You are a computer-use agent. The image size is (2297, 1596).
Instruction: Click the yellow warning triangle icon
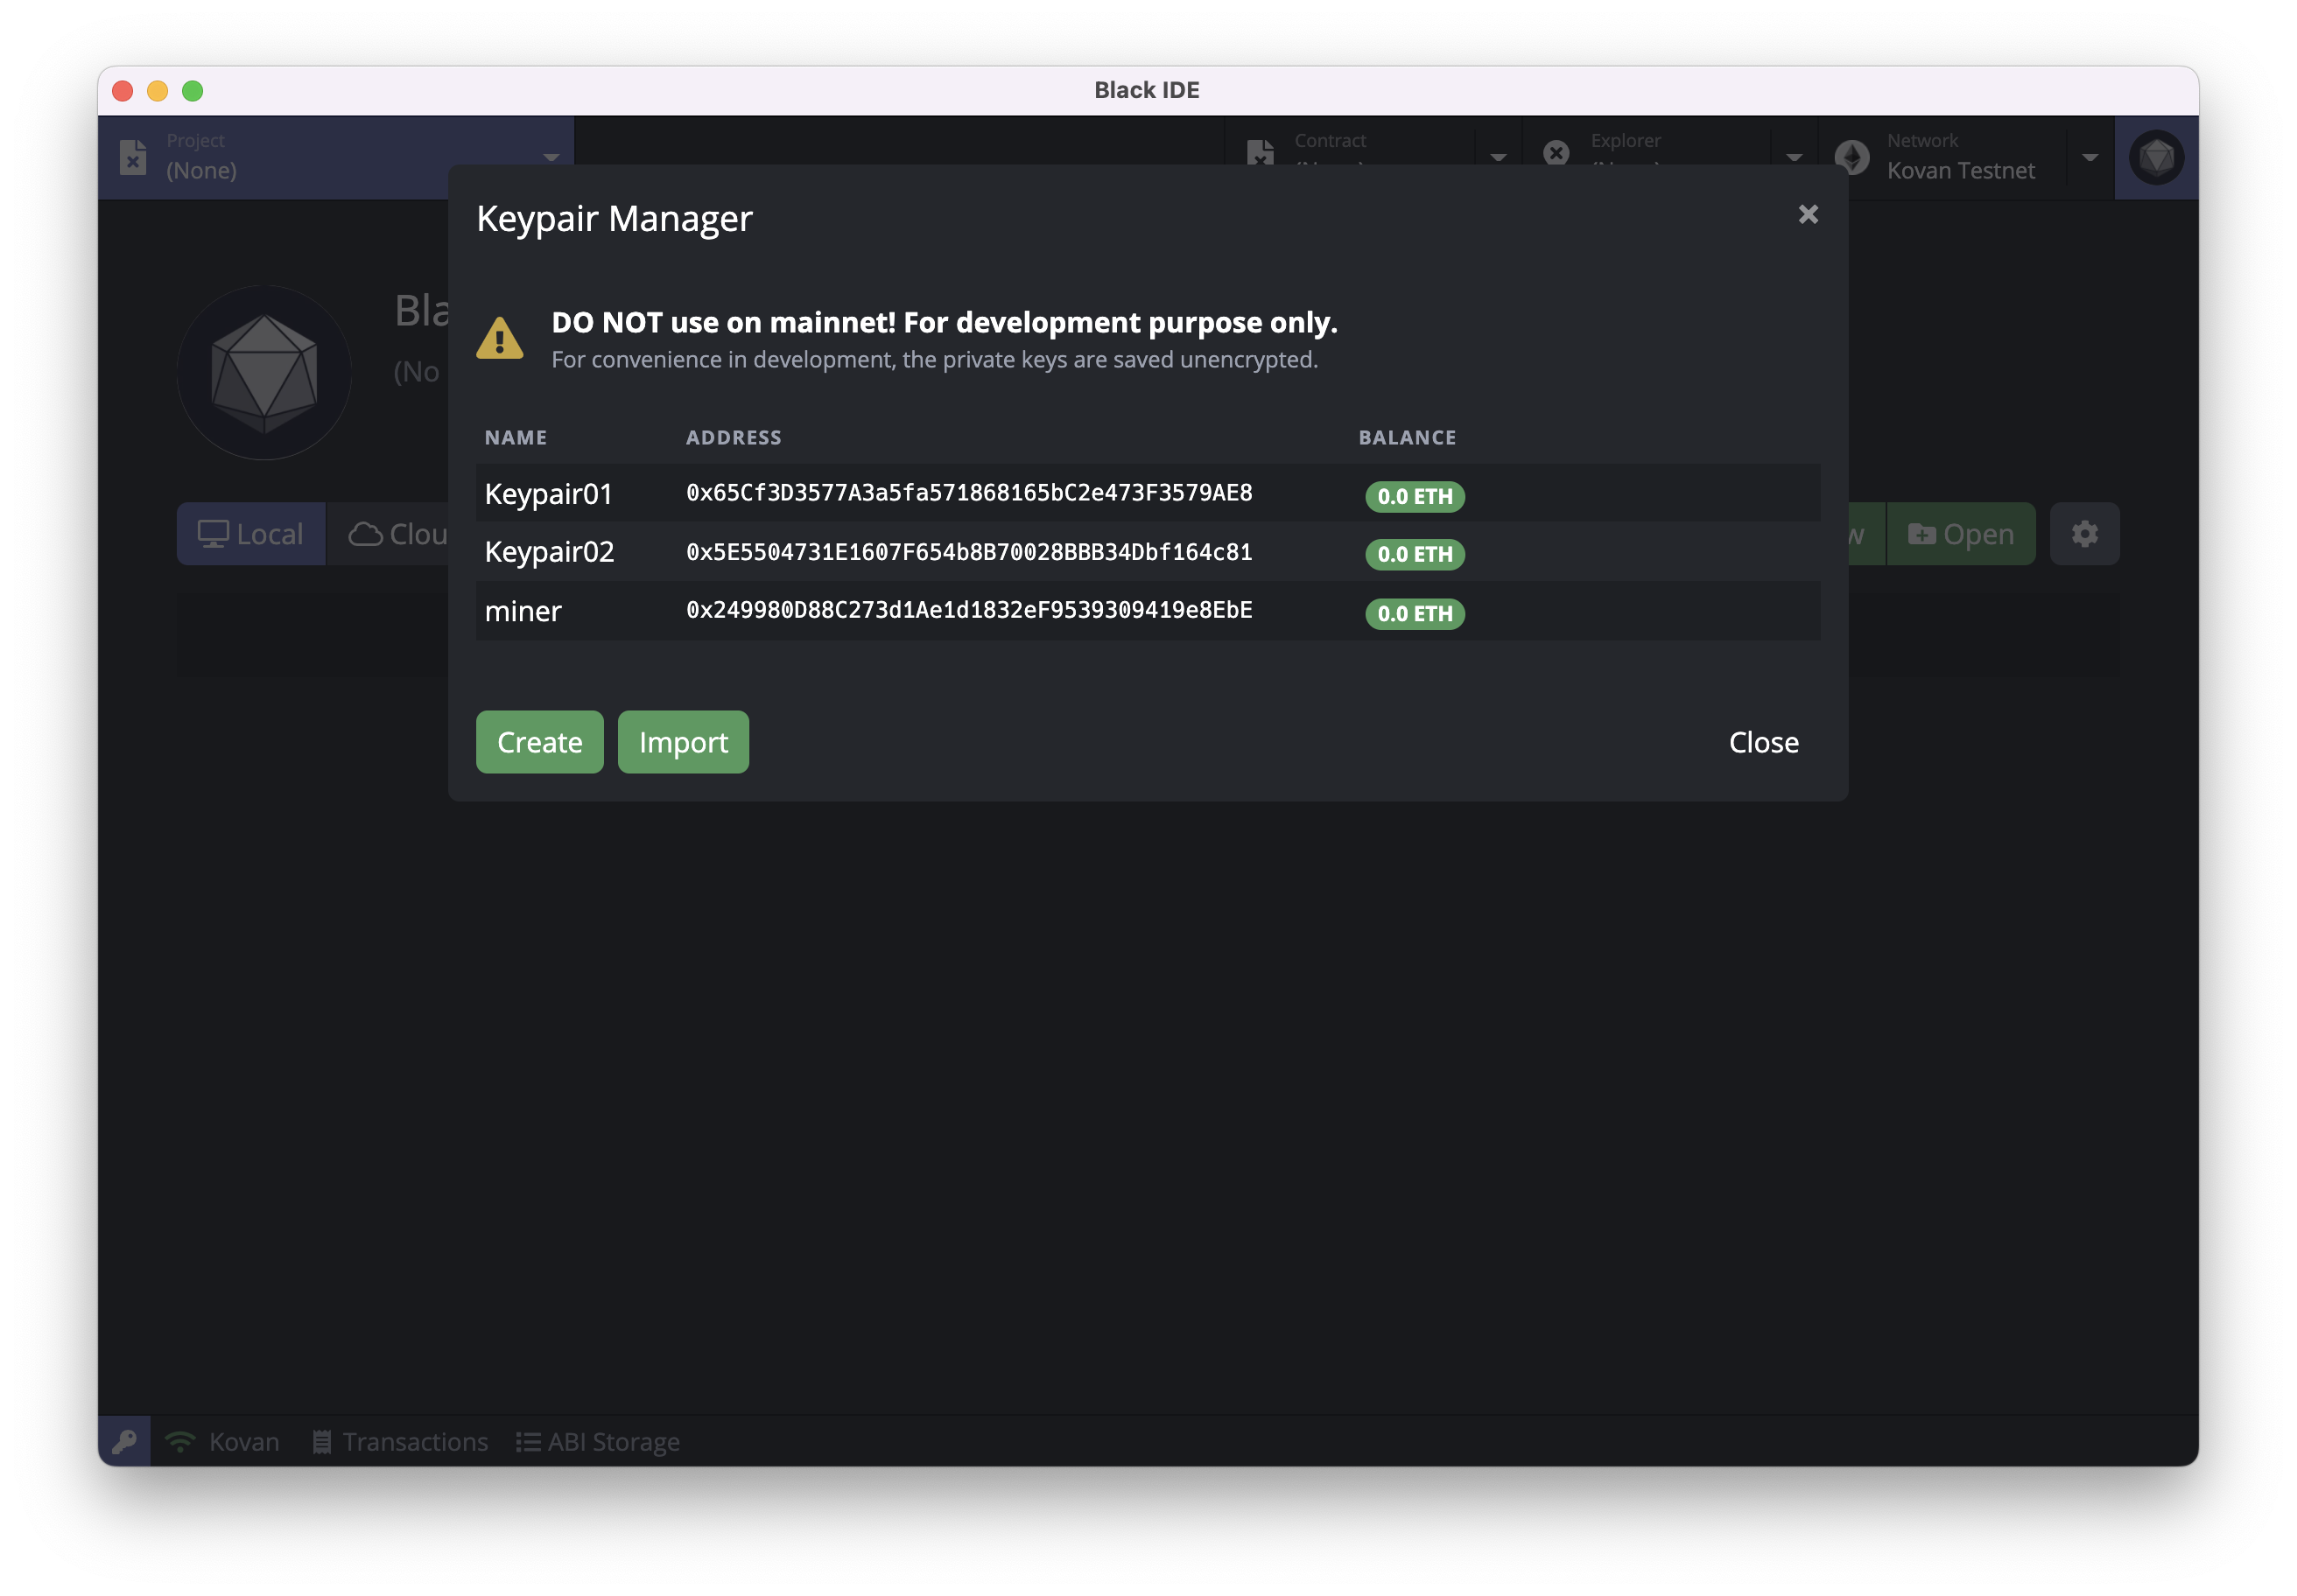coord(499,338)
